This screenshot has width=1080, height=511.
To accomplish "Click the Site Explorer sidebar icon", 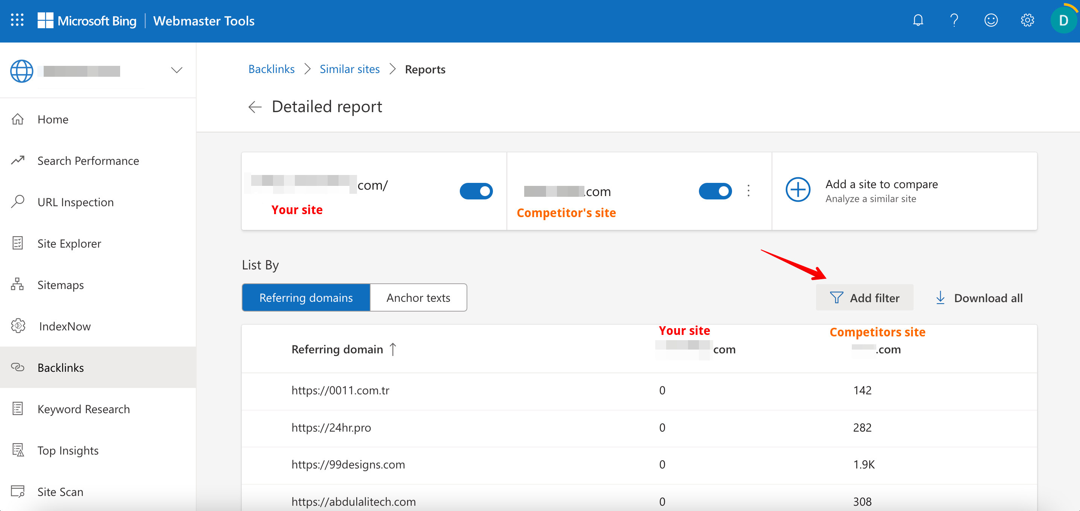I will (x=18, y=243).
